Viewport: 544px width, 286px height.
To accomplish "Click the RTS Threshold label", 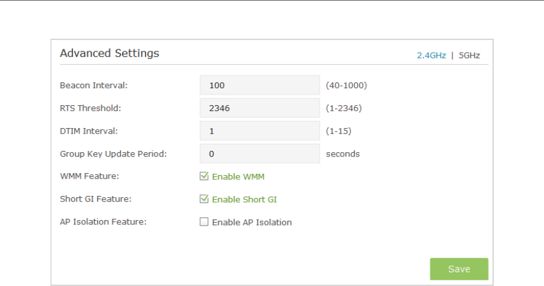I will coord(90,108).
